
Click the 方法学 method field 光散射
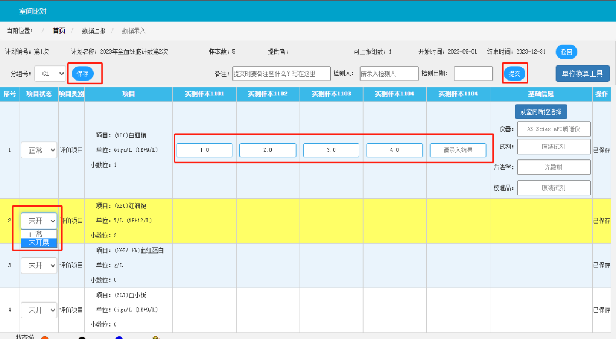554,167
